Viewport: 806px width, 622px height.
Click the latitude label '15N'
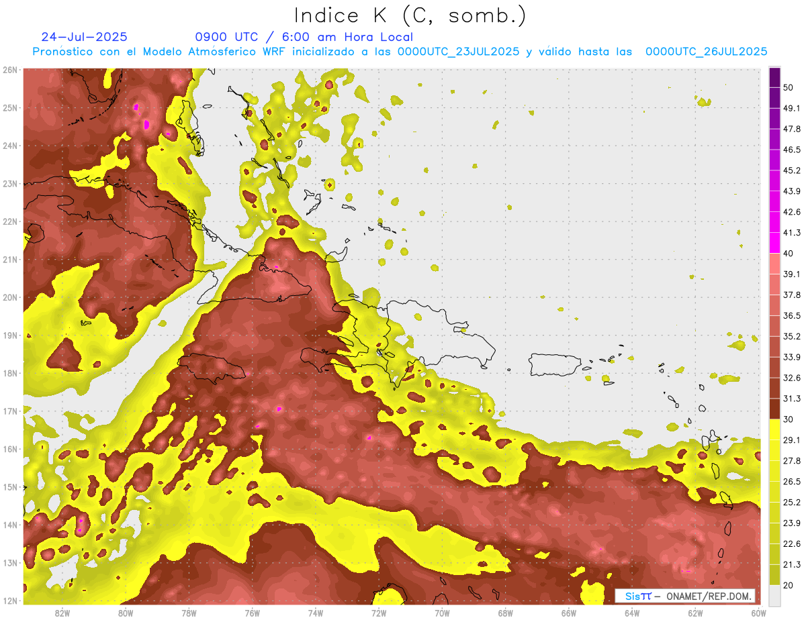[x=10, y=487]
